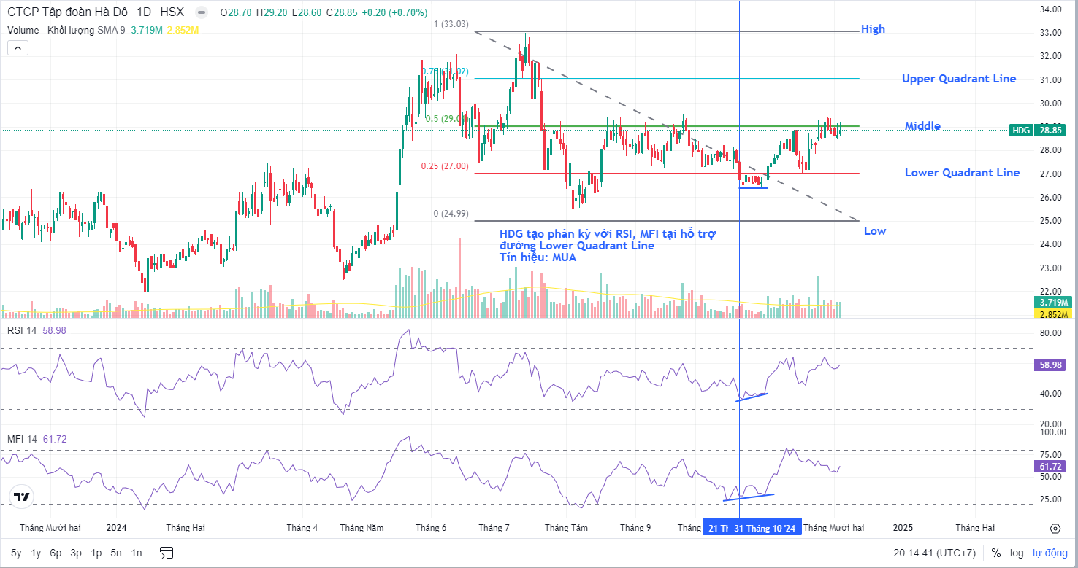Select the 'Lower Quadrant Line' text annotation
This screenshot has height=568, width=1078.
click(x=962, y=173)
